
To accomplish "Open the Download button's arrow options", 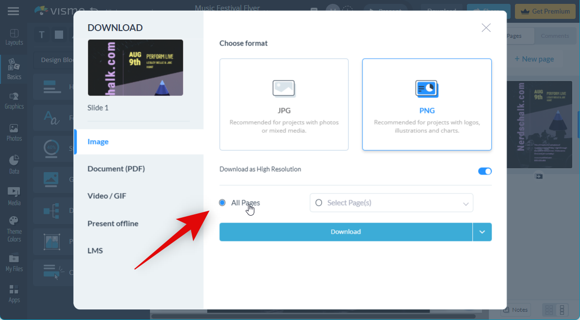I will [482, 232].
